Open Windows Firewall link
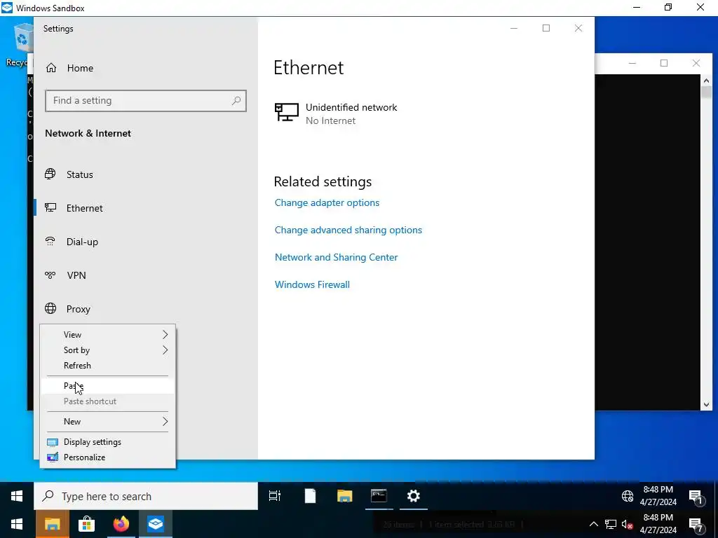 point(312,284)
